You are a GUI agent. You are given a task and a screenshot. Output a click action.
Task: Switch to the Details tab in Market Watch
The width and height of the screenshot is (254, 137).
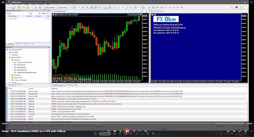pos(18,44)
